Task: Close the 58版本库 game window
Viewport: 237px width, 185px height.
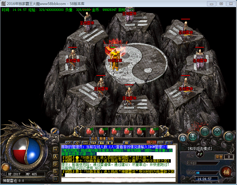Action: (231, 4)
